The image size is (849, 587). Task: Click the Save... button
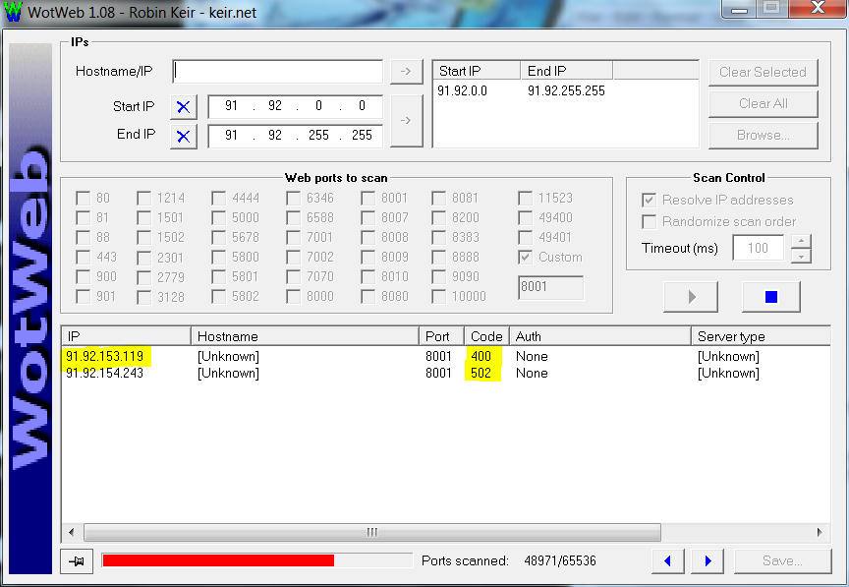[x=782, y=561]
